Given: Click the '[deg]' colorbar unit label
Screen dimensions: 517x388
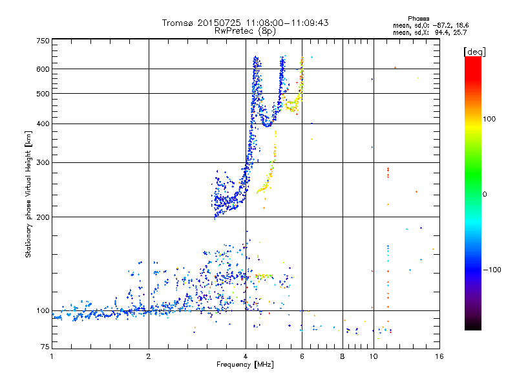Looking at the screenshot, I should click(474, 52).
